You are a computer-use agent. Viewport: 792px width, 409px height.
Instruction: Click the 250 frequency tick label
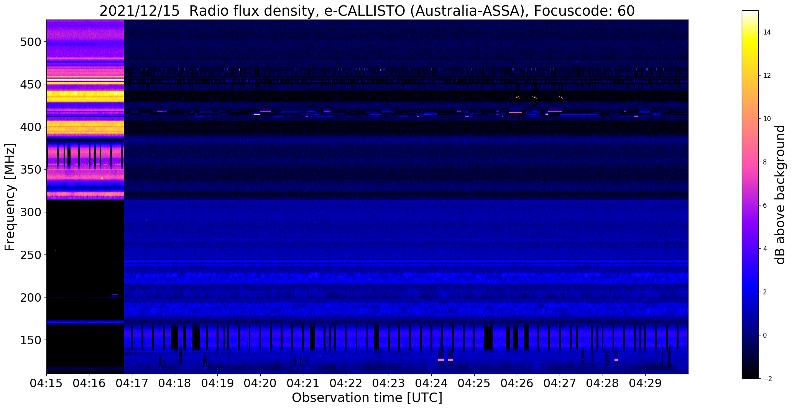click(31, 255)
